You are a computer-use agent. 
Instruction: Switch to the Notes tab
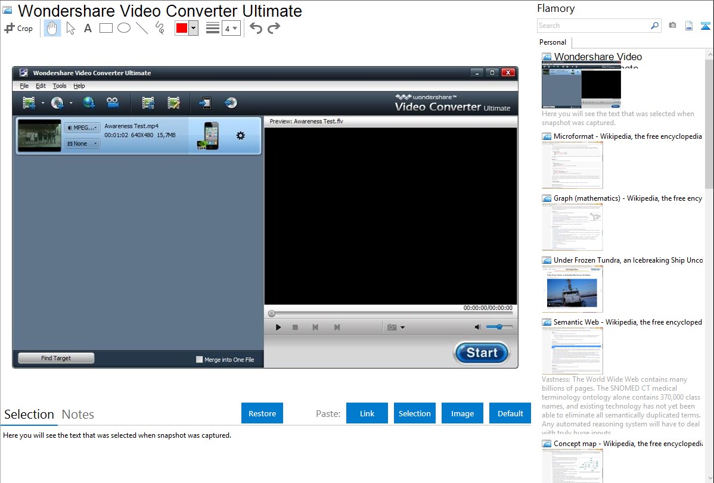click(x=78, y=415)
